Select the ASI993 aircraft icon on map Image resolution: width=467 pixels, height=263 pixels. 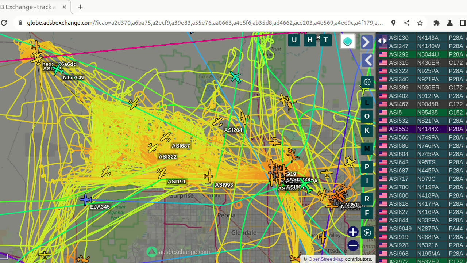(x=208, y=176)
